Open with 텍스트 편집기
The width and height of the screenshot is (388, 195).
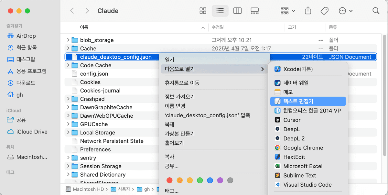308,101
